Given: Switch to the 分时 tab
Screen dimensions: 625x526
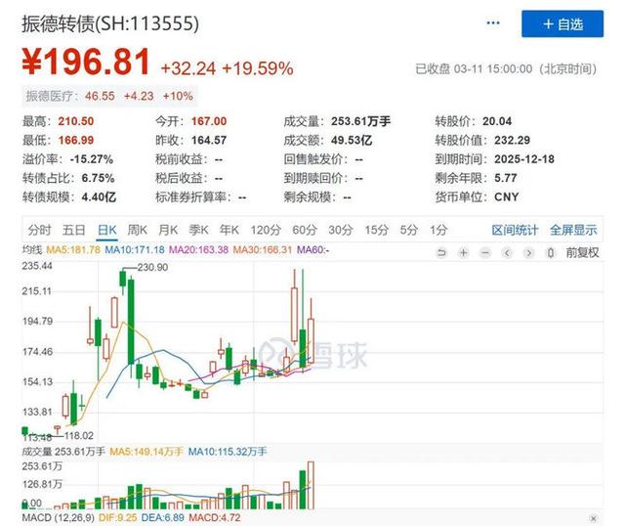Looking at the screenshot, I should (39, 230).
